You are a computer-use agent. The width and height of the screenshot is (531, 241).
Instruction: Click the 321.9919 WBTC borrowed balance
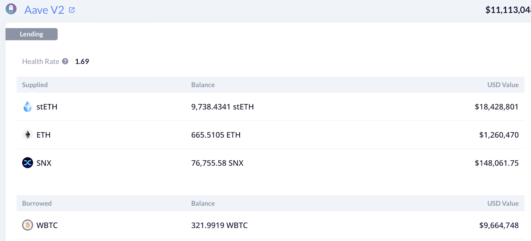219,225
